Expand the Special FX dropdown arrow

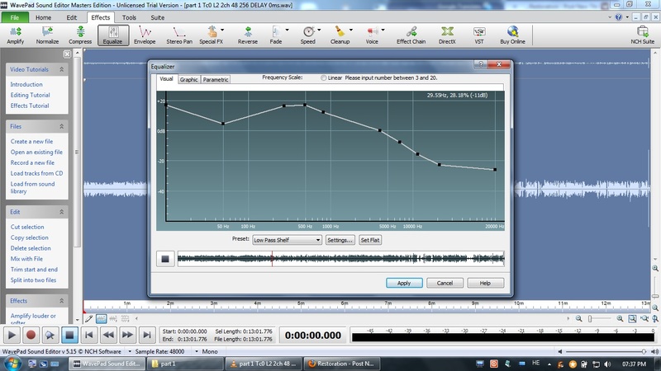pos(222,30)
